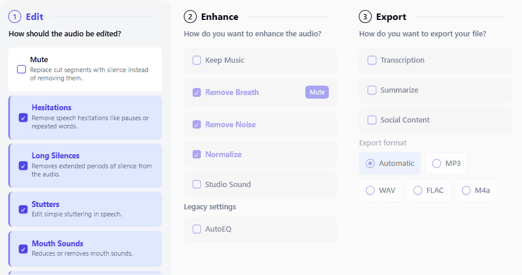Check the Summarize option
The width and height of the screenshot is (522, 275).
pos(372,90)
